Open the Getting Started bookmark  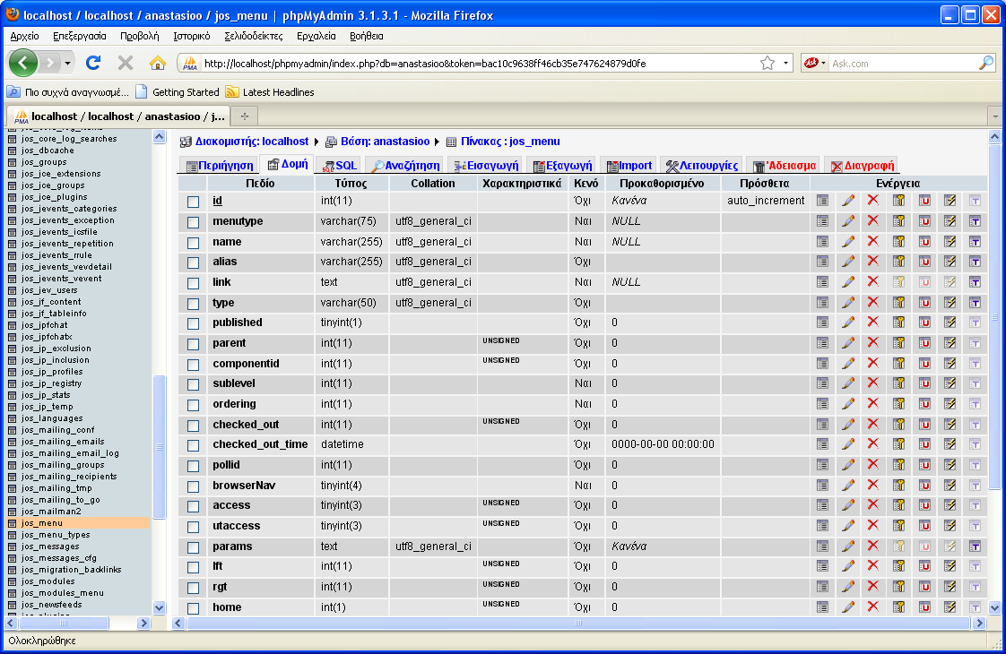178,91
